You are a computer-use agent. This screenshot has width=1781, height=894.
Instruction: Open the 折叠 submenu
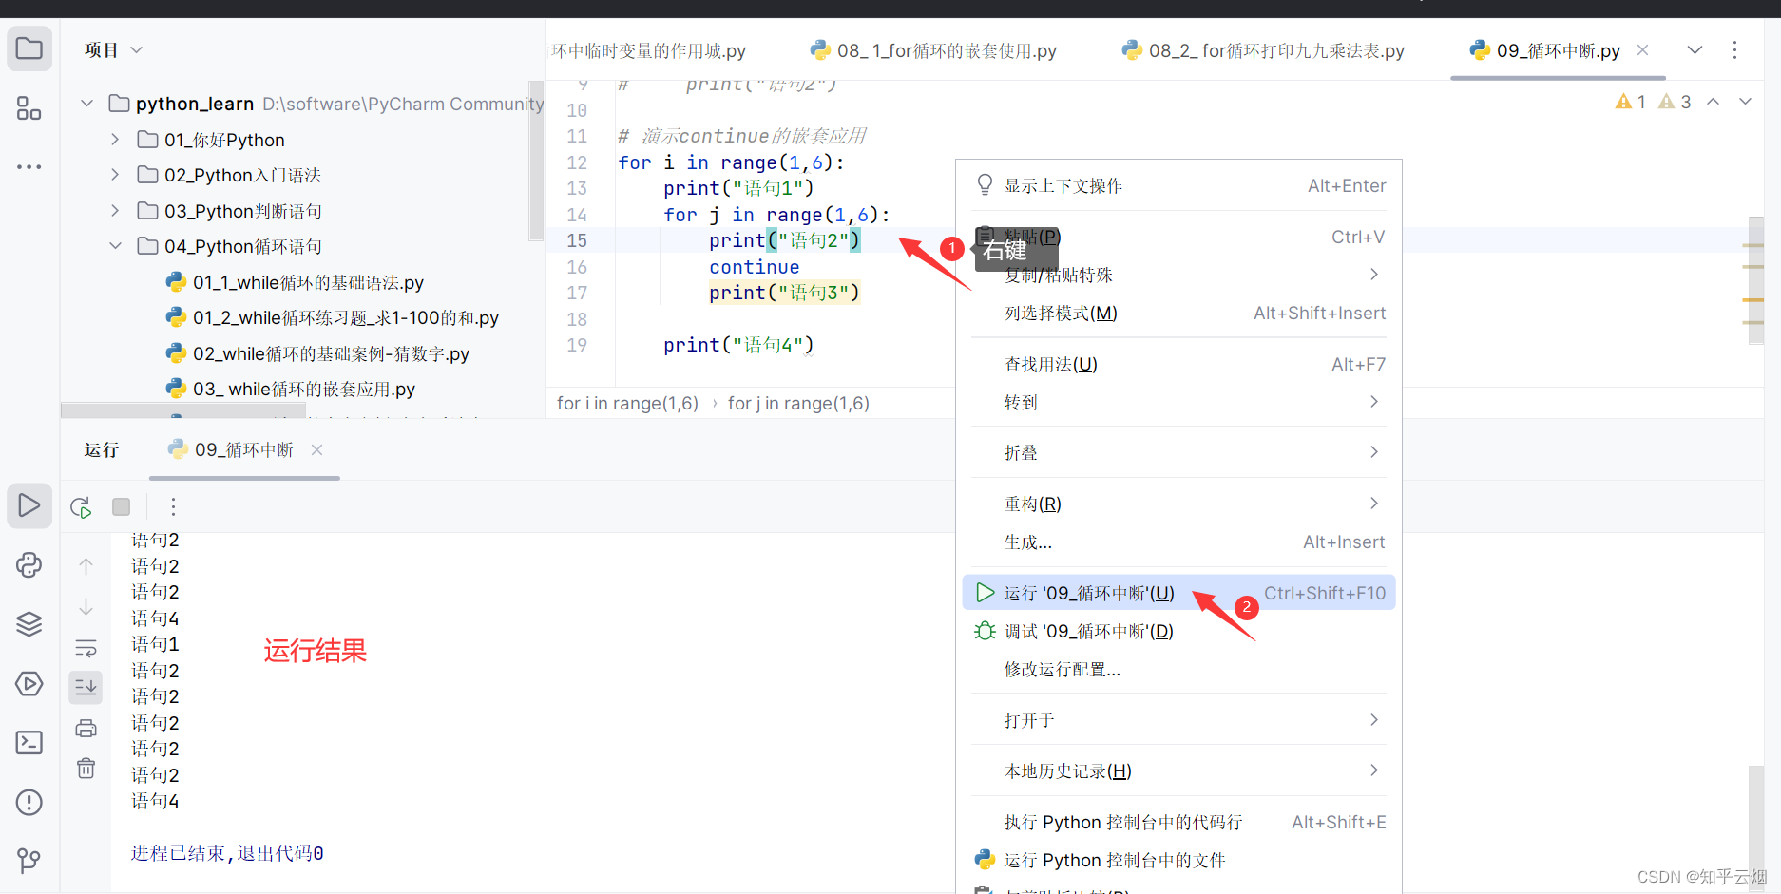click(x=1178, y=452)
